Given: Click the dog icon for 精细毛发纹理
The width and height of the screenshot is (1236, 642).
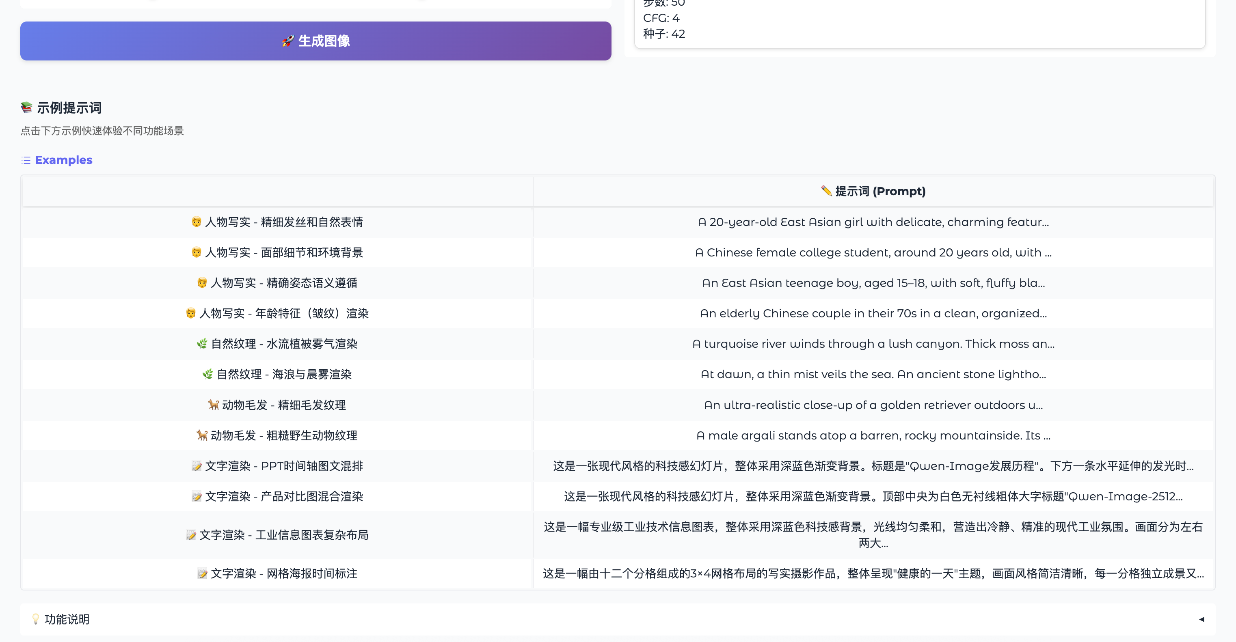Looking at the screenshot, I should coord(213,405).
